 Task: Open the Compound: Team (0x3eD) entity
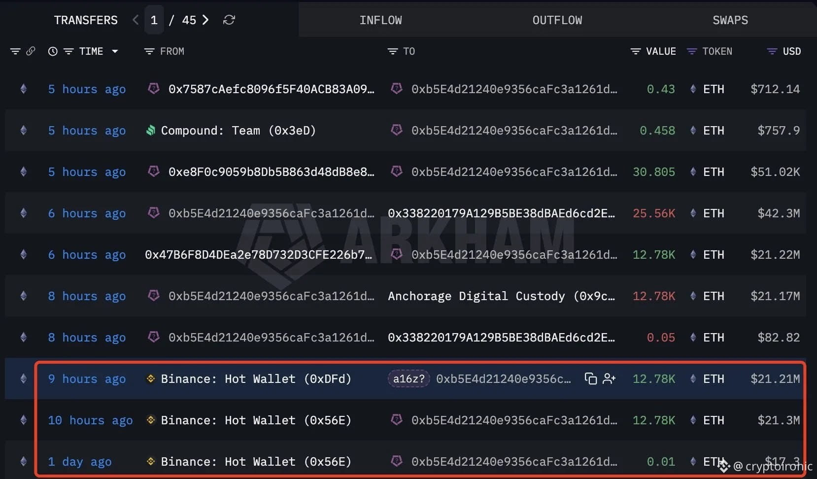coord(238,131)
